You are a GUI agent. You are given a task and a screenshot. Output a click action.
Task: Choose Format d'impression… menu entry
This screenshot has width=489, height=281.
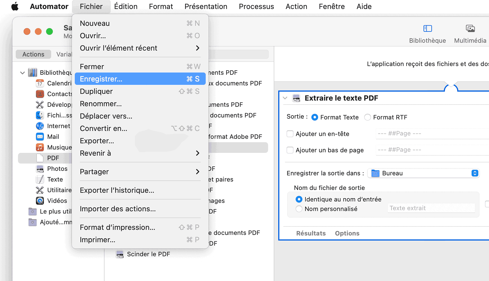coord(140,227)
